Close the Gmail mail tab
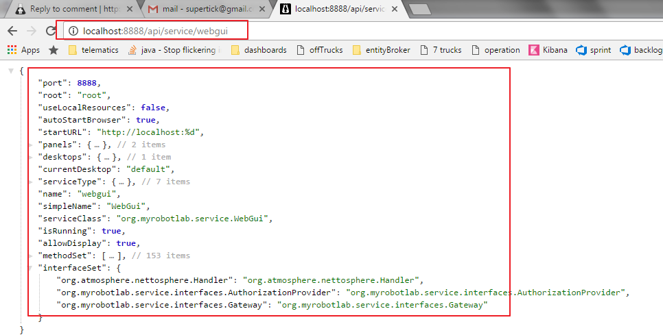This screenshot has width=663, height=335. point(261,9)
